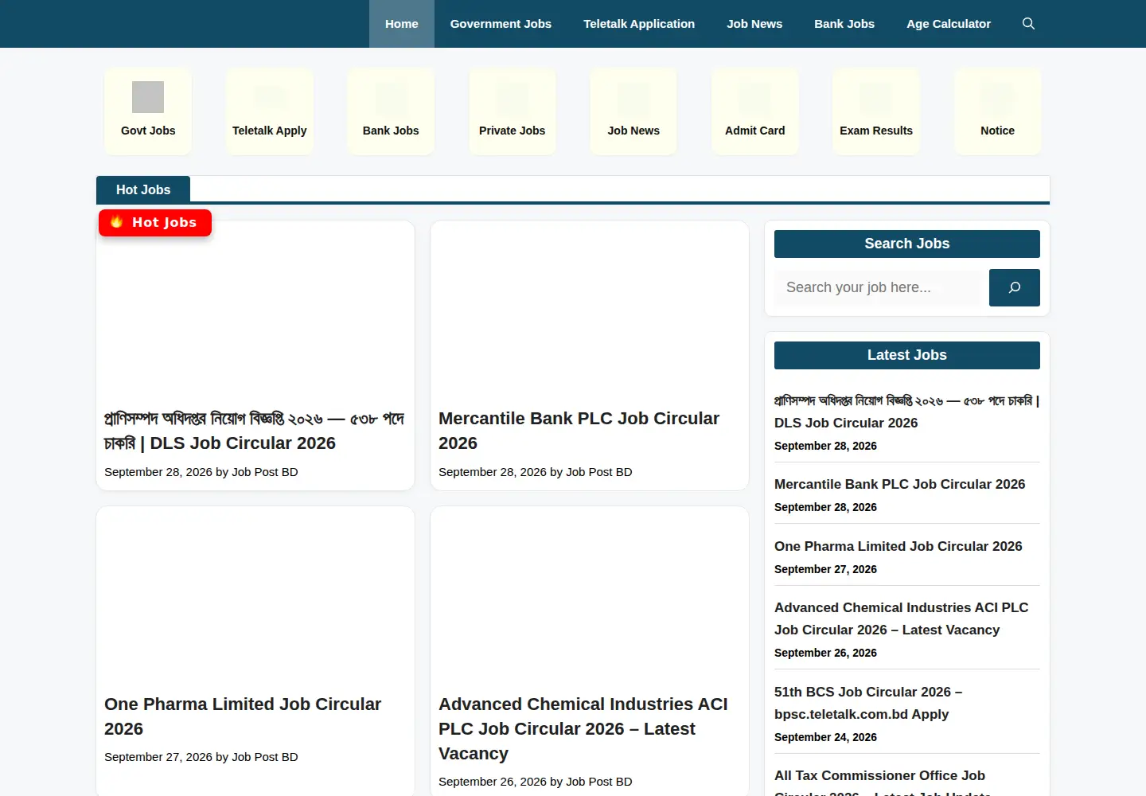Click the thumbnail of the DLS Job Circular card
1146x796 pixels.
[255, 310]
